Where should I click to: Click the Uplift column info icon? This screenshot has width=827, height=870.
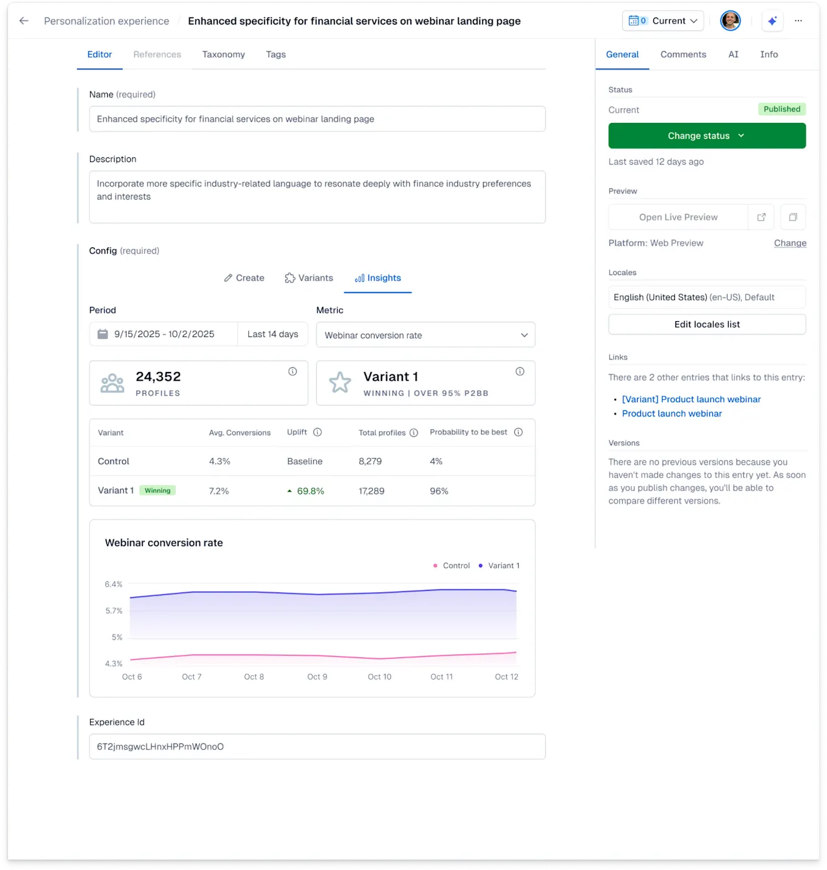click(318, 432)
